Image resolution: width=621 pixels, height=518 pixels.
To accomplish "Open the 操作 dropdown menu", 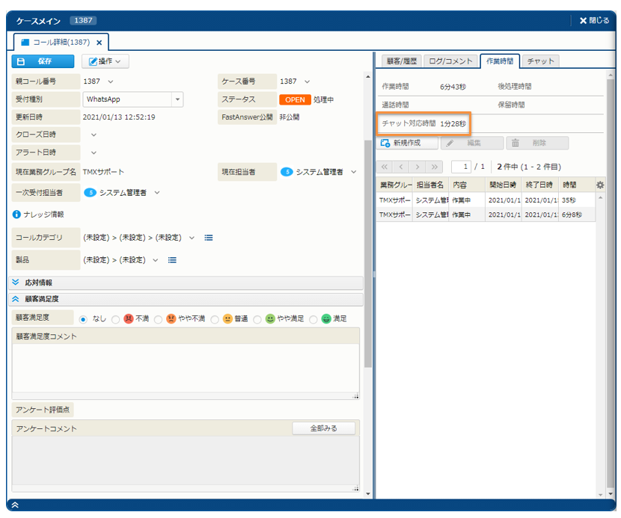I will click(105, 61).
